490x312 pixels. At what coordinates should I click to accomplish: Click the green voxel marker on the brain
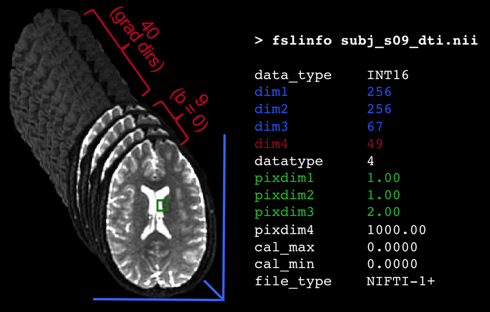pos(163,206)
